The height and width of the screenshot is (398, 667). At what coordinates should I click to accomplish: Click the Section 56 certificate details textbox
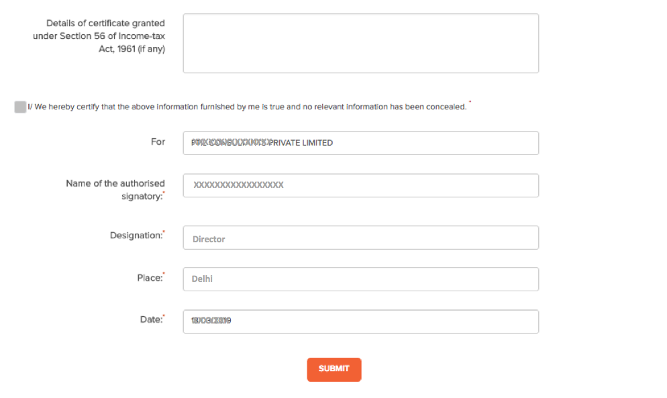(360, 44)
